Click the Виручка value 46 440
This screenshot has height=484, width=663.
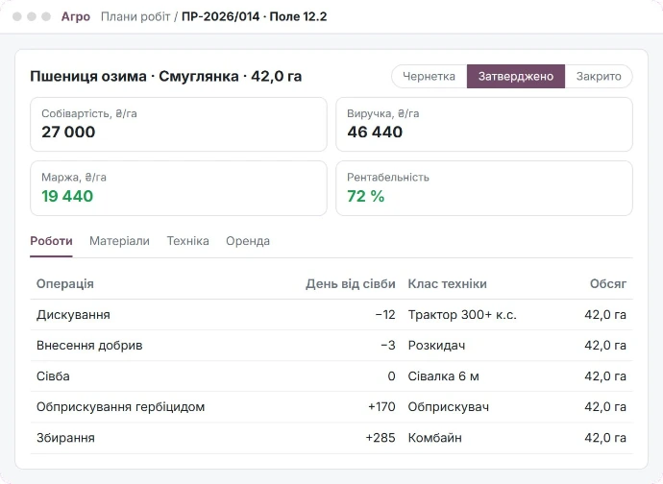375,132
